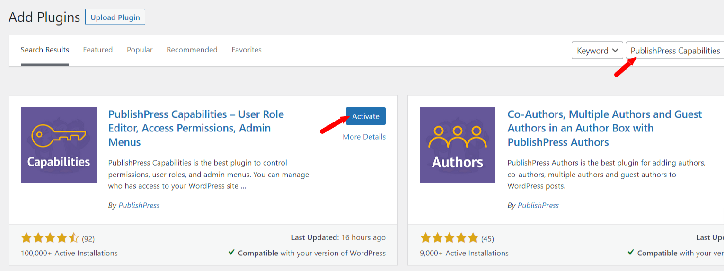This screenshot has height=271, width=724.
Task: Open More Details for Capabilities plugin
Action: pyautogui.click(x=364, y=137)
